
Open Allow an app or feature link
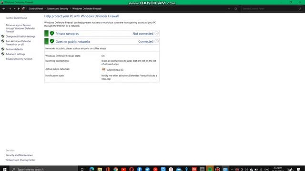point(20,28)
